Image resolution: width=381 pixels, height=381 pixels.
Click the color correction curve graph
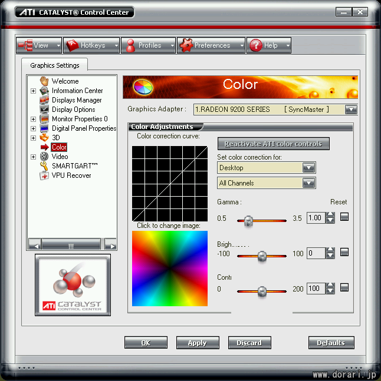pyautogui.click(x=170, y=184)
